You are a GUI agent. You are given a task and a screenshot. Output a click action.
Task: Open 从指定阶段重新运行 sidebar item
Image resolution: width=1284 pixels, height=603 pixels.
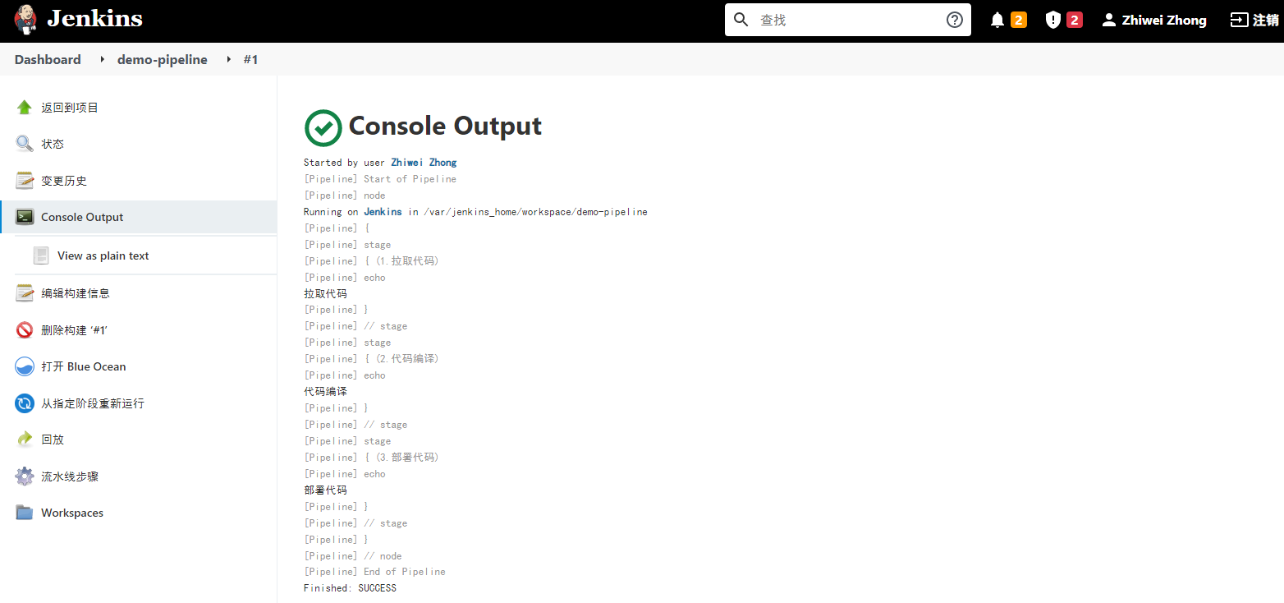[93, 403]
